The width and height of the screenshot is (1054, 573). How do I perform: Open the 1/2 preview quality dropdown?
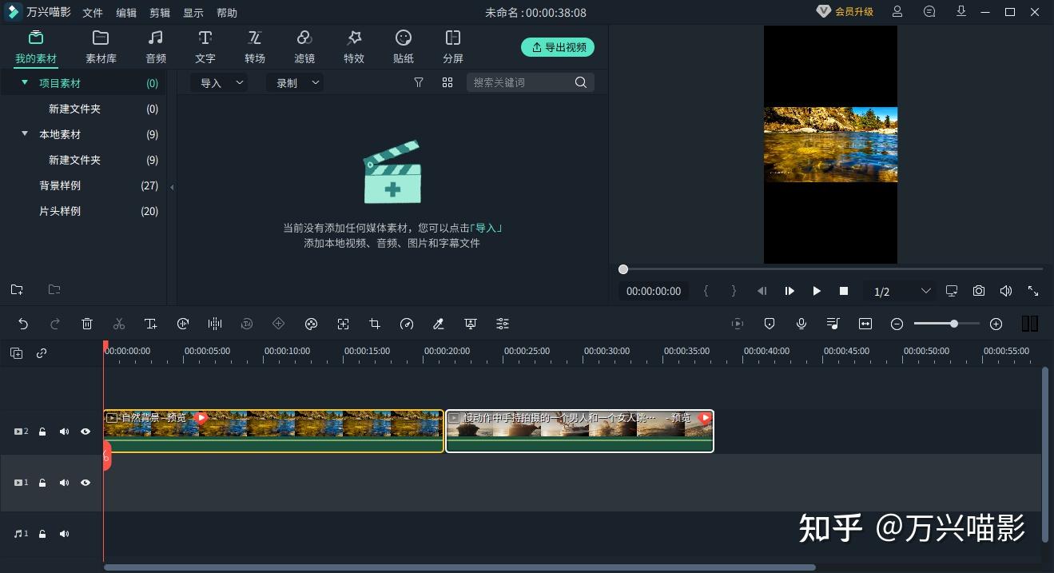[902, 291]
